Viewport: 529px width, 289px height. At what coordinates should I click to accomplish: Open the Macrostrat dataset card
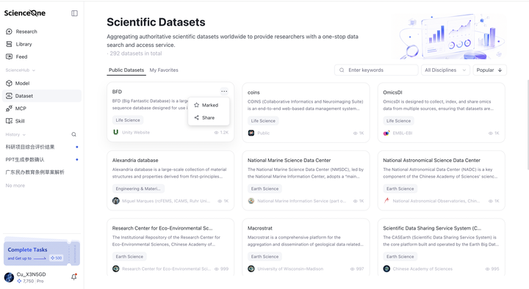point(306,247)
